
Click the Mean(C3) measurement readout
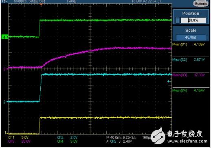coord(189,75)
